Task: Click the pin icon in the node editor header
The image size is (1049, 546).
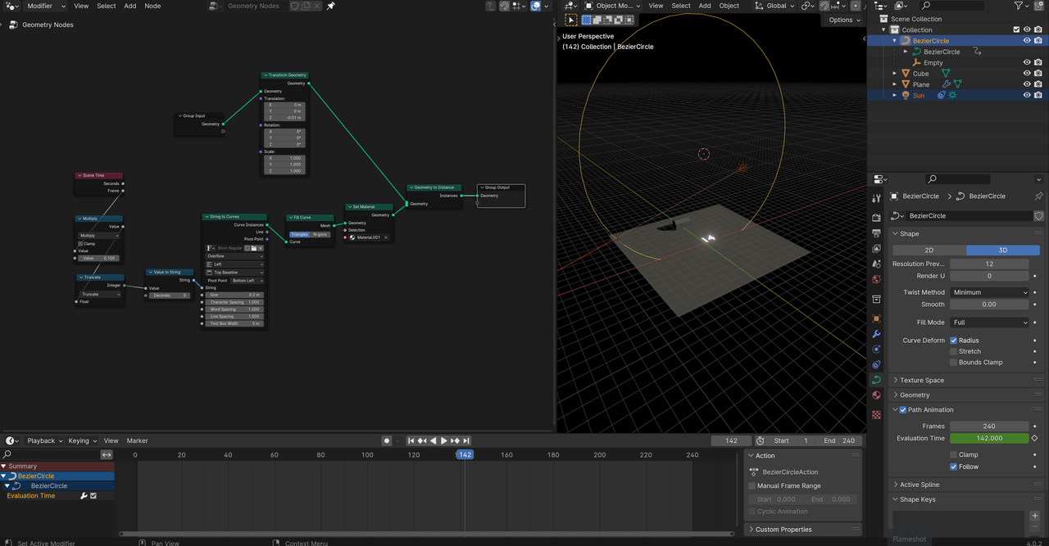Action: coord(331,6)
